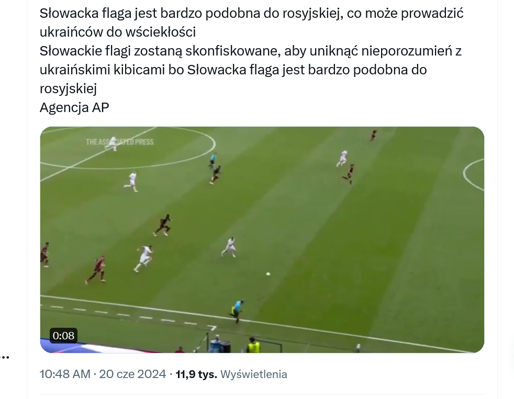Open the 11,9 tys. view count
Screen dimensions: 514x399
coord(196,374)
